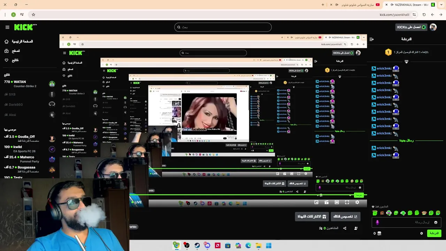Click in the إرسال رسالة chat message box
Viewport: 446px width, 251px height.
point(406,222)
